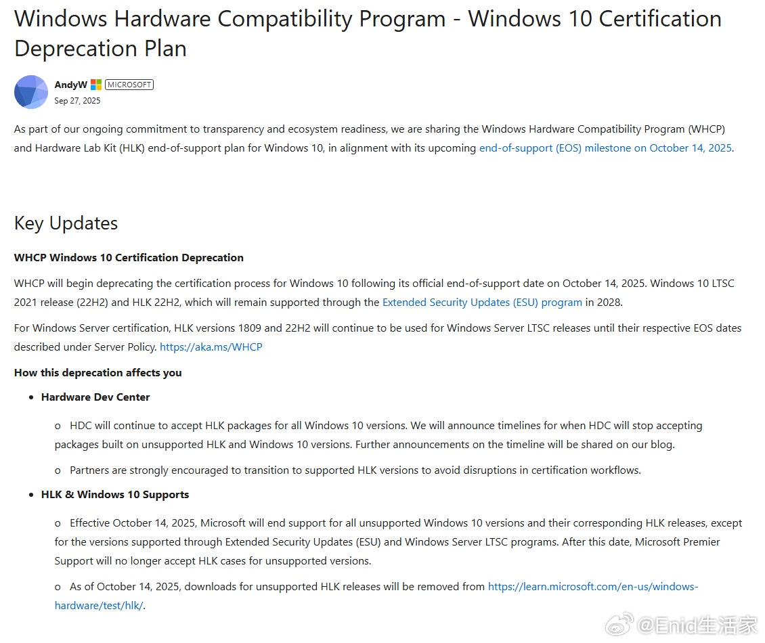Click the Sep 27, 2025 date

77,100
